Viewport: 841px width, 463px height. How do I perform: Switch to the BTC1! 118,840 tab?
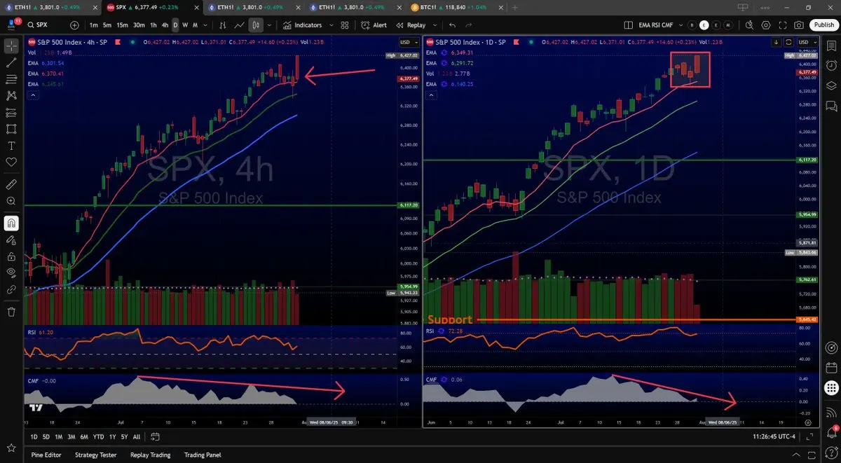[452, 7]
